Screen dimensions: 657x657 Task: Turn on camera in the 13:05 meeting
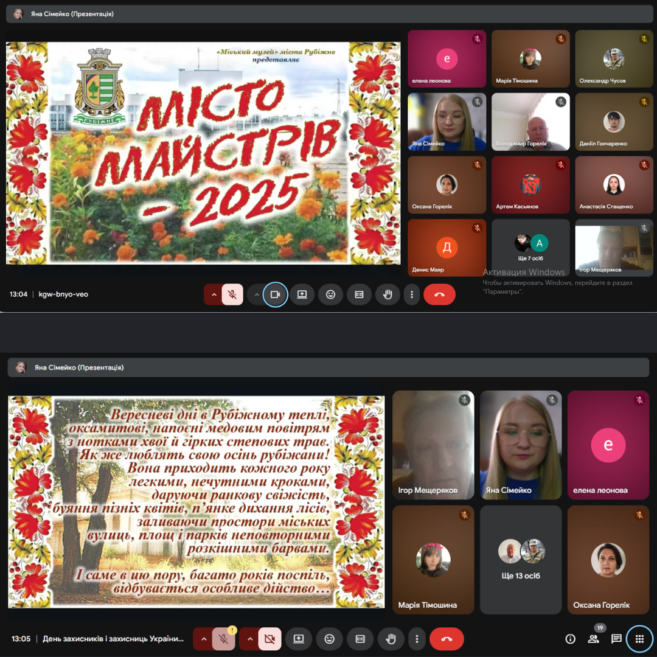pos(269,639)
